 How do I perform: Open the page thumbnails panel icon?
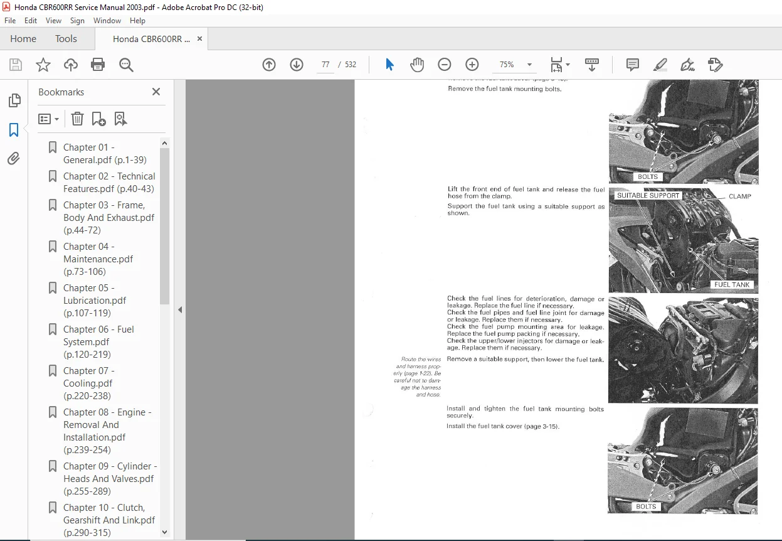(x=14, y=100)
